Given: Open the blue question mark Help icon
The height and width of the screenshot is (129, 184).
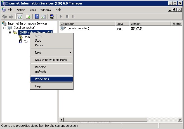Looking at the screenshot, I should 37,16.
